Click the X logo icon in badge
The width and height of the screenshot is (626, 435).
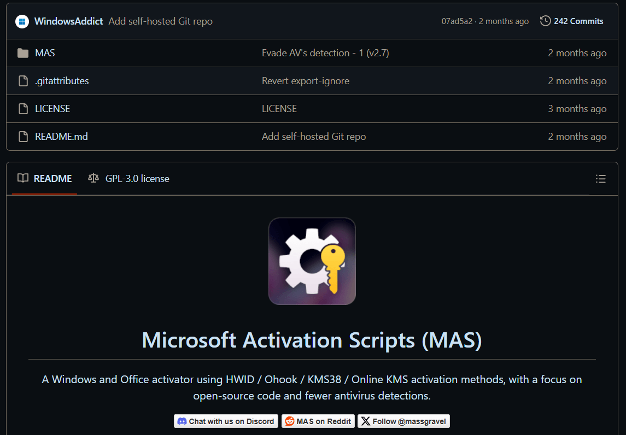coord(366,421)
